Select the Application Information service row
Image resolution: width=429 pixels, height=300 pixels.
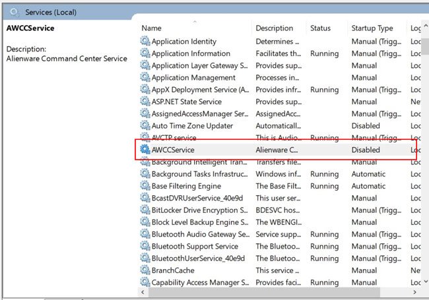pos(191,53)
